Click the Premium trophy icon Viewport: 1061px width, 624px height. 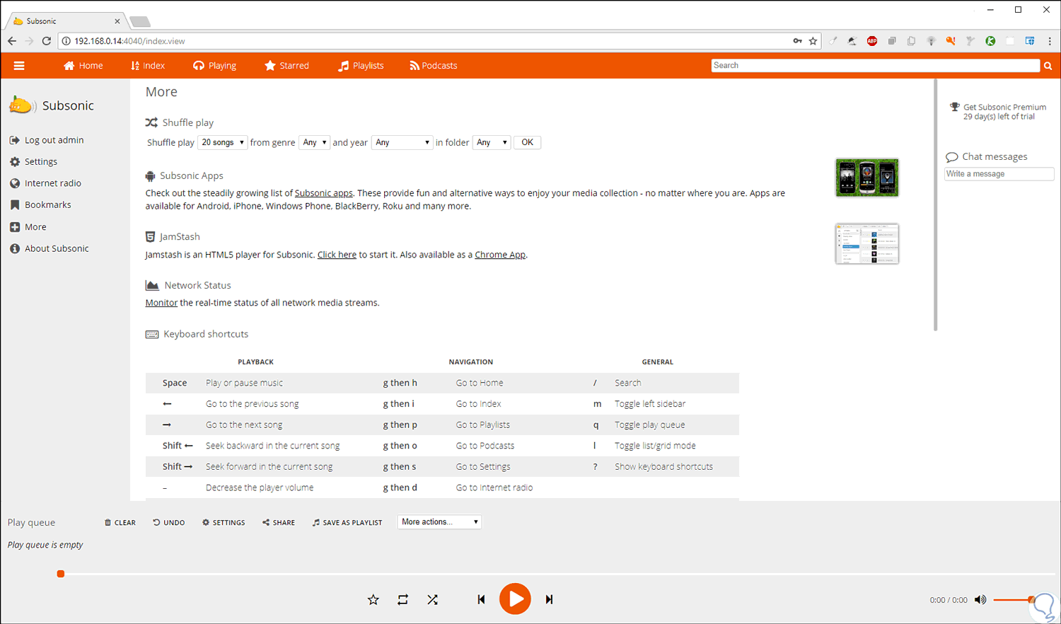click(955, 107)
